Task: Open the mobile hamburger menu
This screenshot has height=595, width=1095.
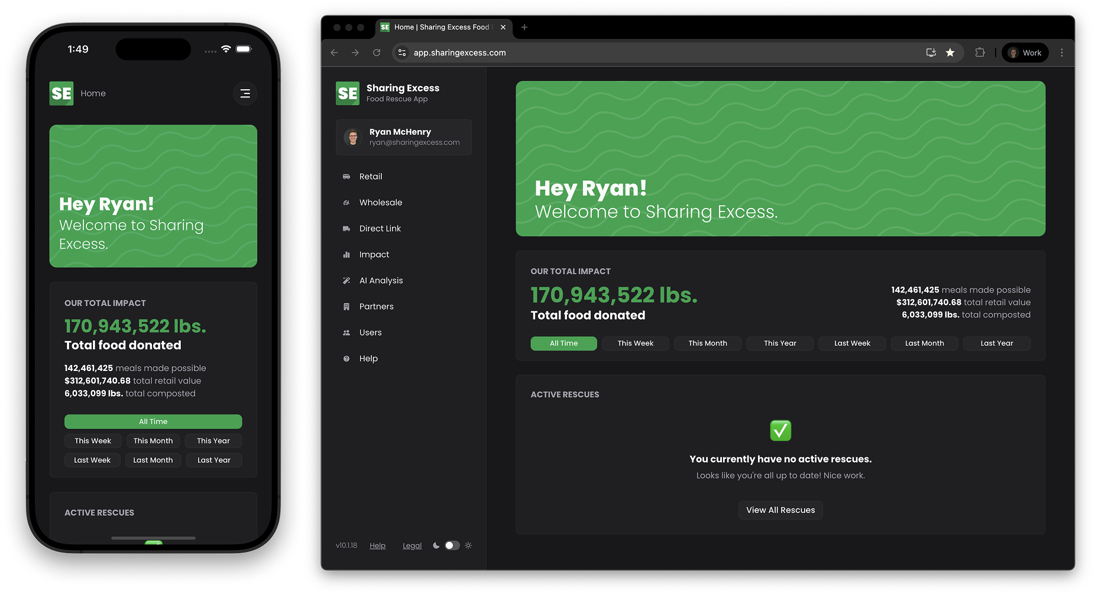Action: click(x=245, y=93)
